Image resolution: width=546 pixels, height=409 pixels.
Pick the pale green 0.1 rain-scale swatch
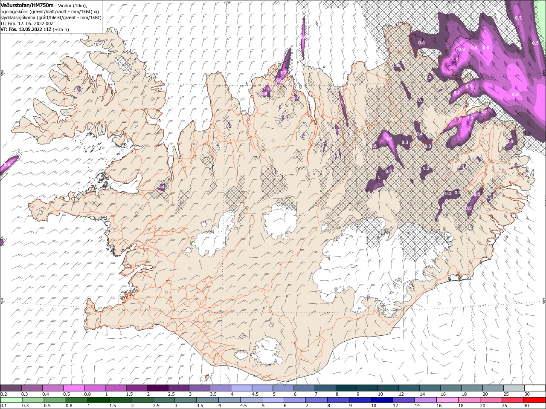[x=11, y=400]
